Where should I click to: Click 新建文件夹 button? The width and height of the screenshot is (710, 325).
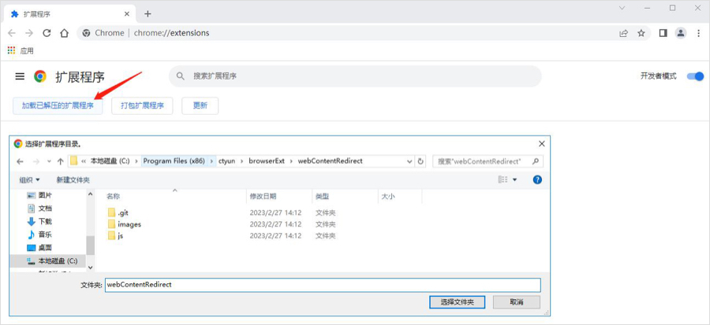73,179
